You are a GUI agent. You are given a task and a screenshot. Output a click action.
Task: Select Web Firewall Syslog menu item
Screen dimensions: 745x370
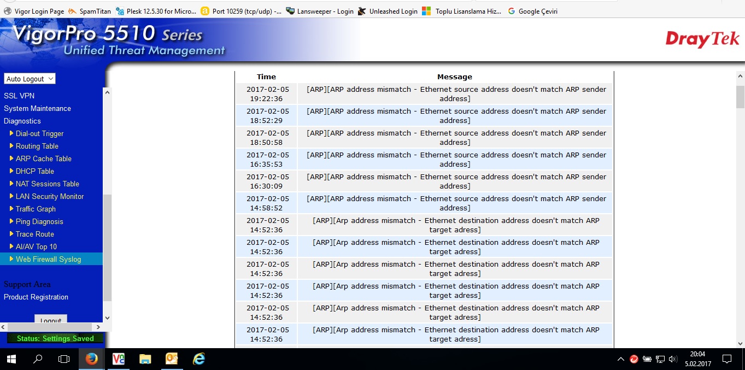click(x=48, y=259)
